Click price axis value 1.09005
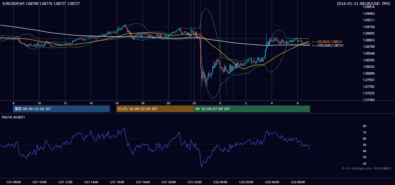 [x=368, y=33]
